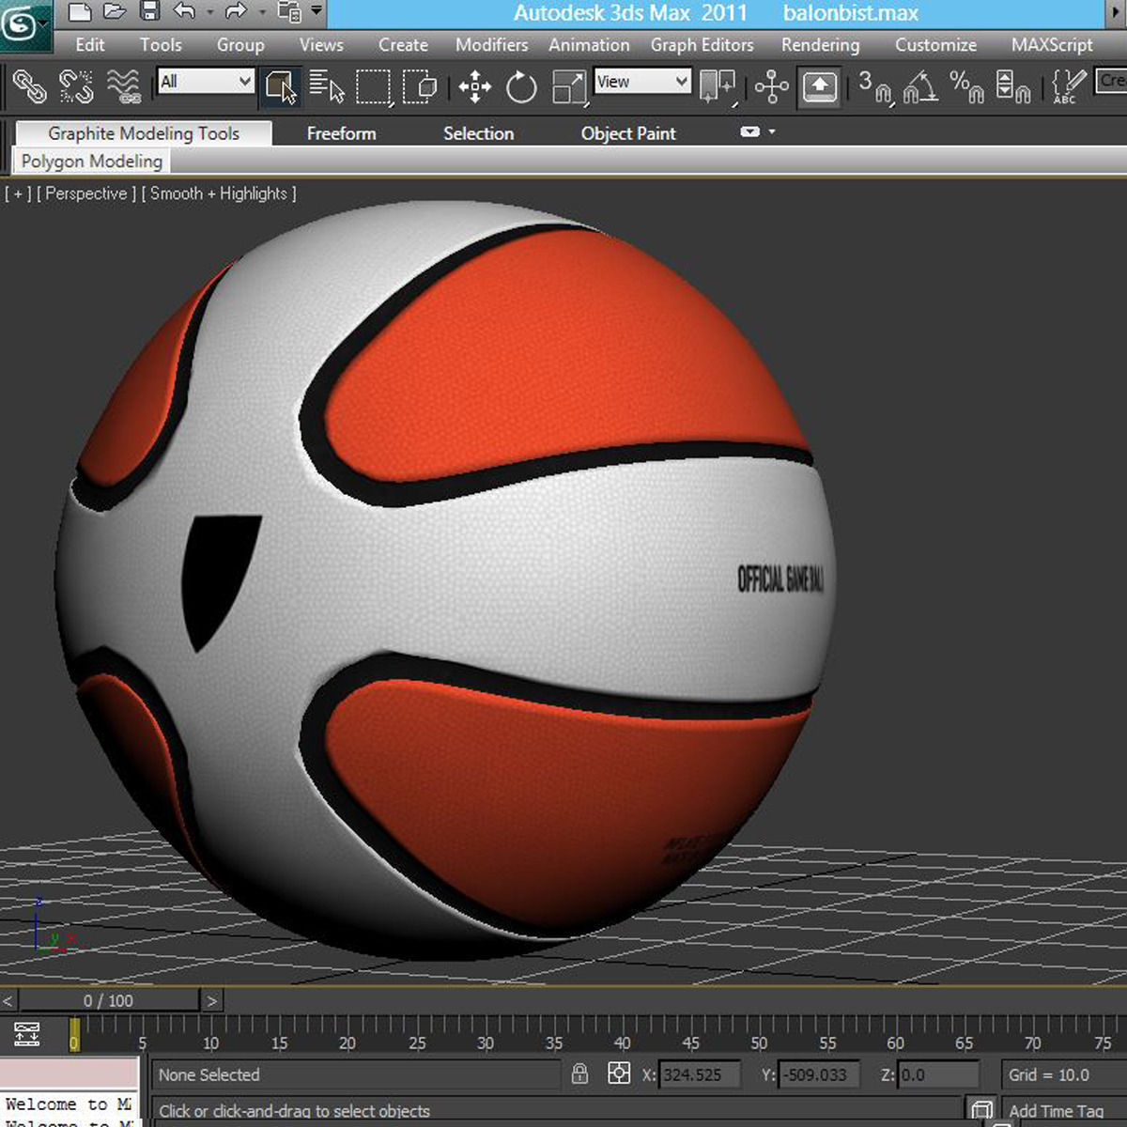
Task: Open the MAXScript menu
Action: coord(1052,44)
